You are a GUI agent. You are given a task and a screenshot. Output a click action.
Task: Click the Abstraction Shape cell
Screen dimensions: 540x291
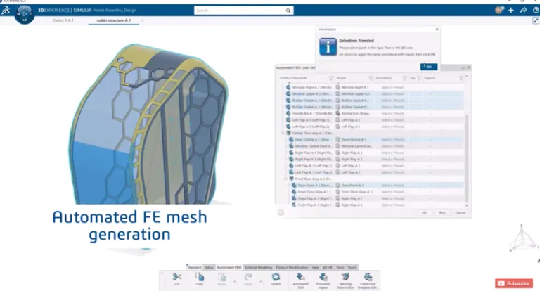coord(355,113)
